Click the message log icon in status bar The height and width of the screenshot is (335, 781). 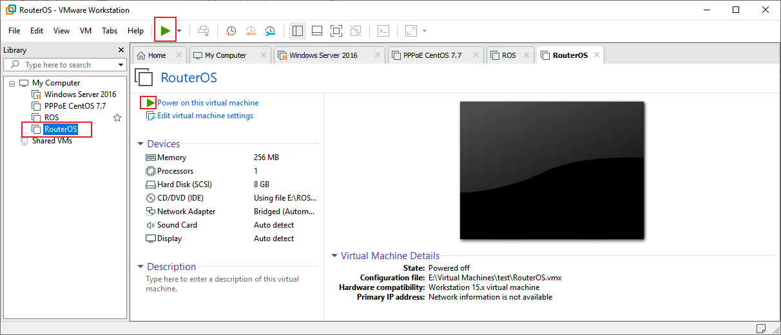click(762, 327)
